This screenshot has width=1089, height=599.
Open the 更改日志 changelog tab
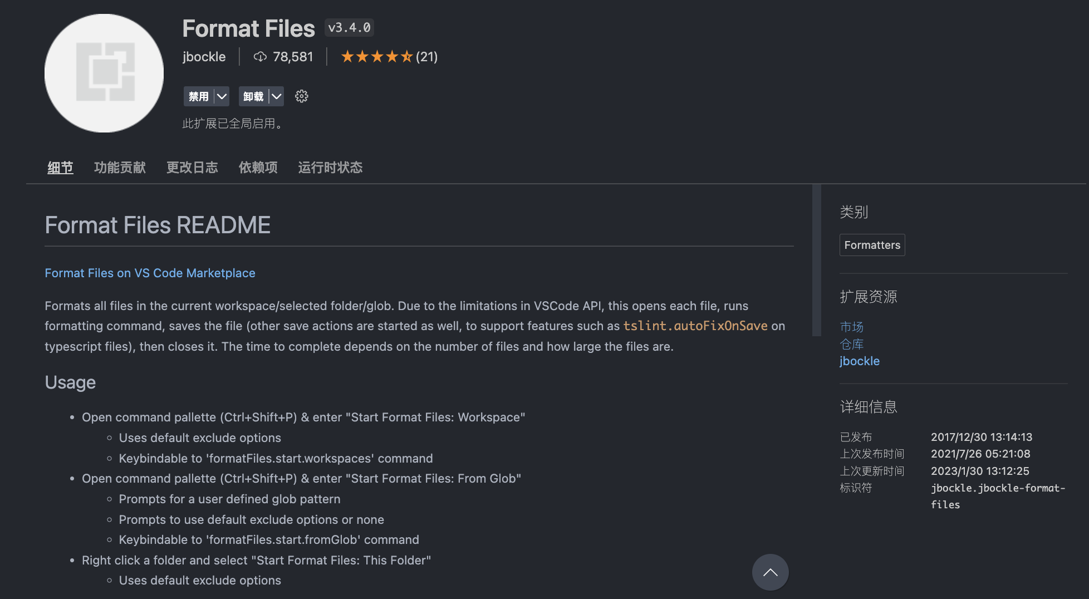[192, 168]
